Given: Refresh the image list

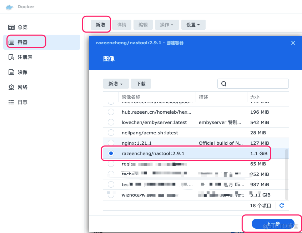Looking at the screenshot, I should point(282,205).
